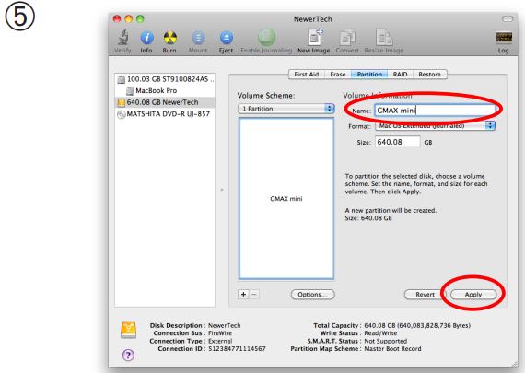Click the Mount toolbar icon
Image resolution: width=525 pixels, height=373 pixels.
tap(198, 41)
